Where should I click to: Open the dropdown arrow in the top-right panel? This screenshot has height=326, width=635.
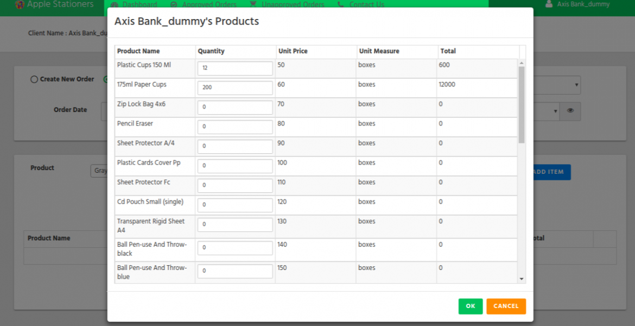coord(576,85)
